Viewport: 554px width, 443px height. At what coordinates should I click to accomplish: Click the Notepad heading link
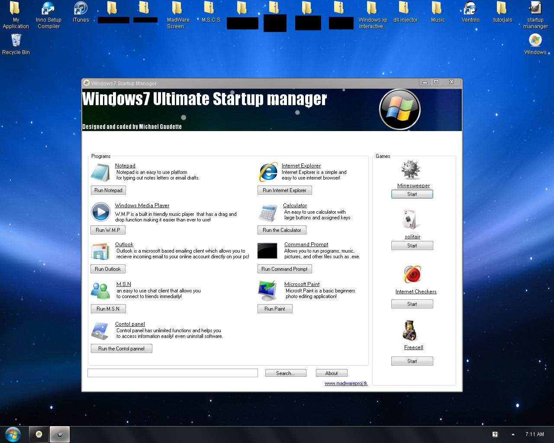pyautogui.click(x=125, y=166)
